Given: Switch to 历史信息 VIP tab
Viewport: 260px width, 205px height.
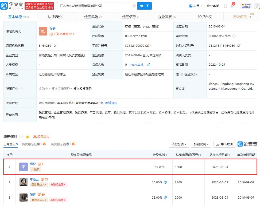Looking at the screenshot, I should click(x=242, y=17).
